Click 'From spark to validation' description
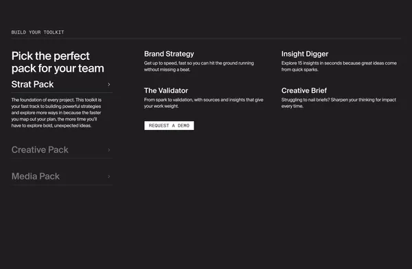The height and width of the screenshot is (269, 412). [x=204, y=103]
